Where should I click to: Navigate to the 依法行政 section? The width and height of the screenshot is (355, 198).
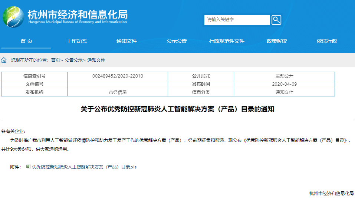coord(327,41)
